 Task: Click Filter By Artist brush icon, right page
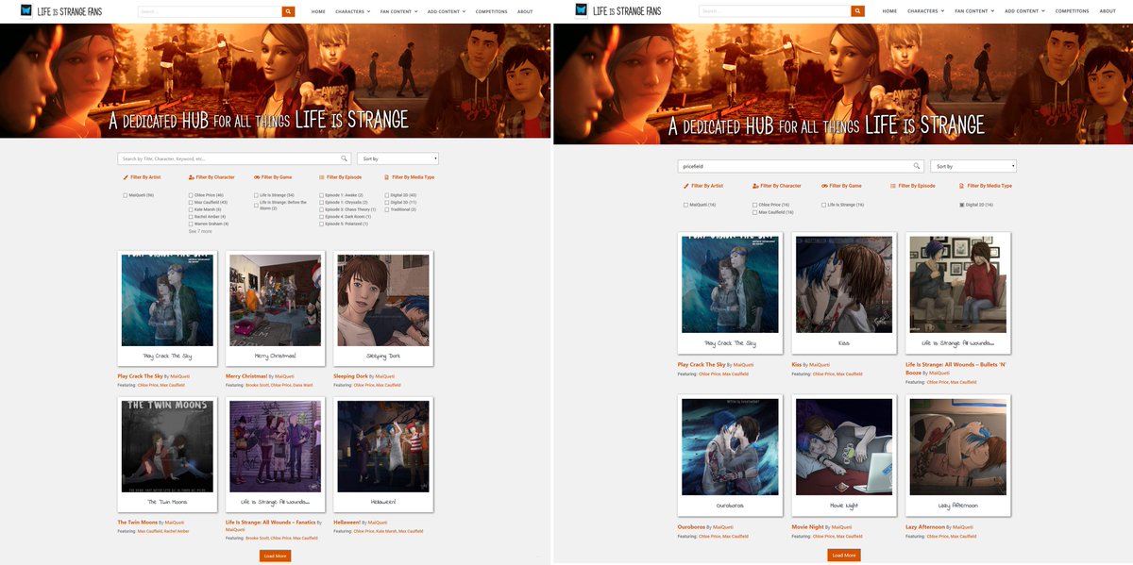[686, 186]
